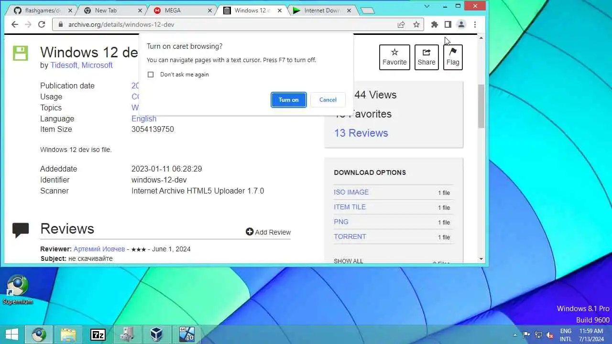The height and width of the screenshot is (344, 612).
Task: Open reviewer Артемий Иовчев profile link
Action: click(x=99, y=249)
